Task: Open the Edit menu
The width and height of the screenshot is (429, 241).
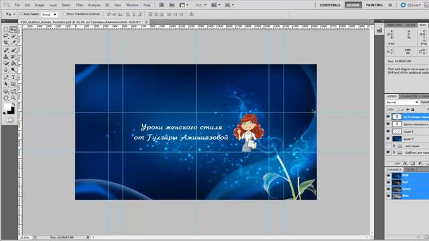Action: (27, 5)
